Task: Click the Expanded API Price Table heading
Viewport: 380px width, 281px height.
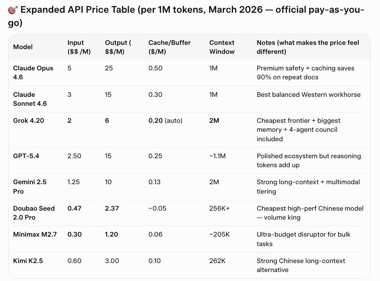Action: coord(186,16)
